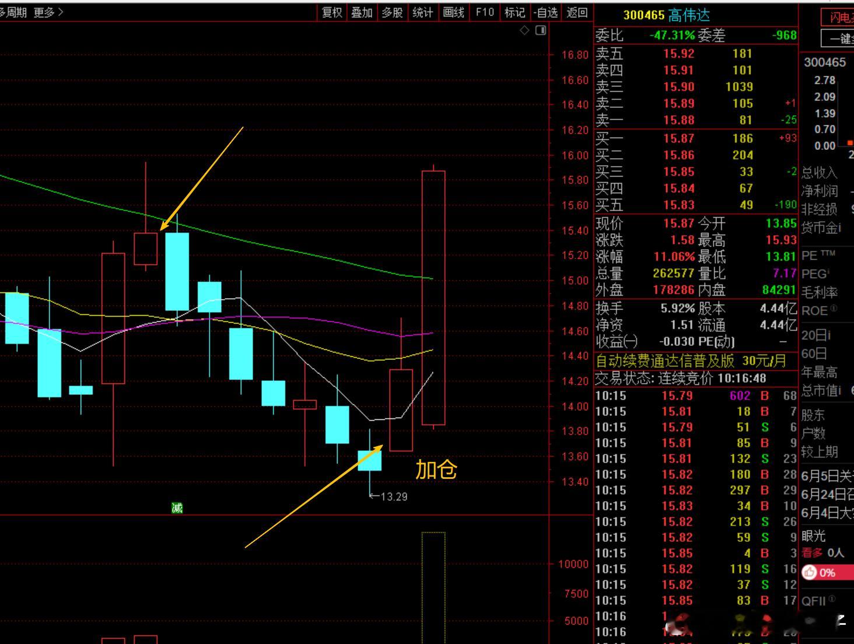Click the stock title 300465 高伟达
854x644 pixels.
(666, 15)
